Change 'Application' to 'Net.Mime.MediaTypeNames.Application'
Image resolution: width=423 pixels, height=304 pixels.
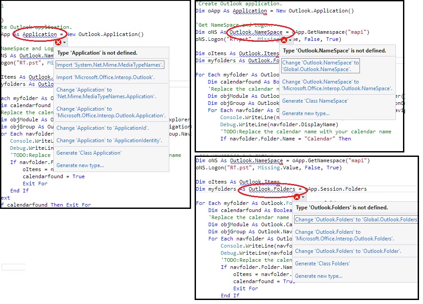click(106, 93)
